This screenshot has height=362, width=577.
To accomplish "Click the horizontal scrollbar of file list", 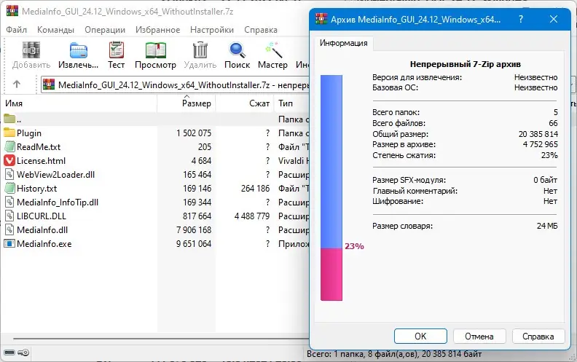I will 160,339.
